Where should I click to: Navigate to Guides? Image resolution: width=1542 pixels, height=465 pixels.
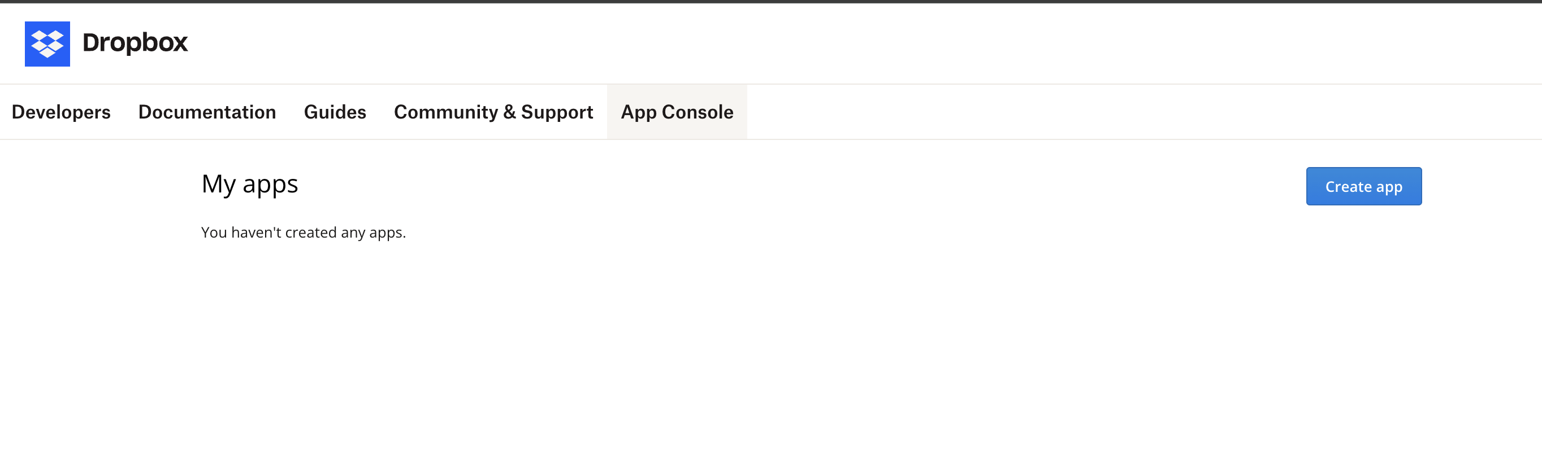tap(335, 112)
